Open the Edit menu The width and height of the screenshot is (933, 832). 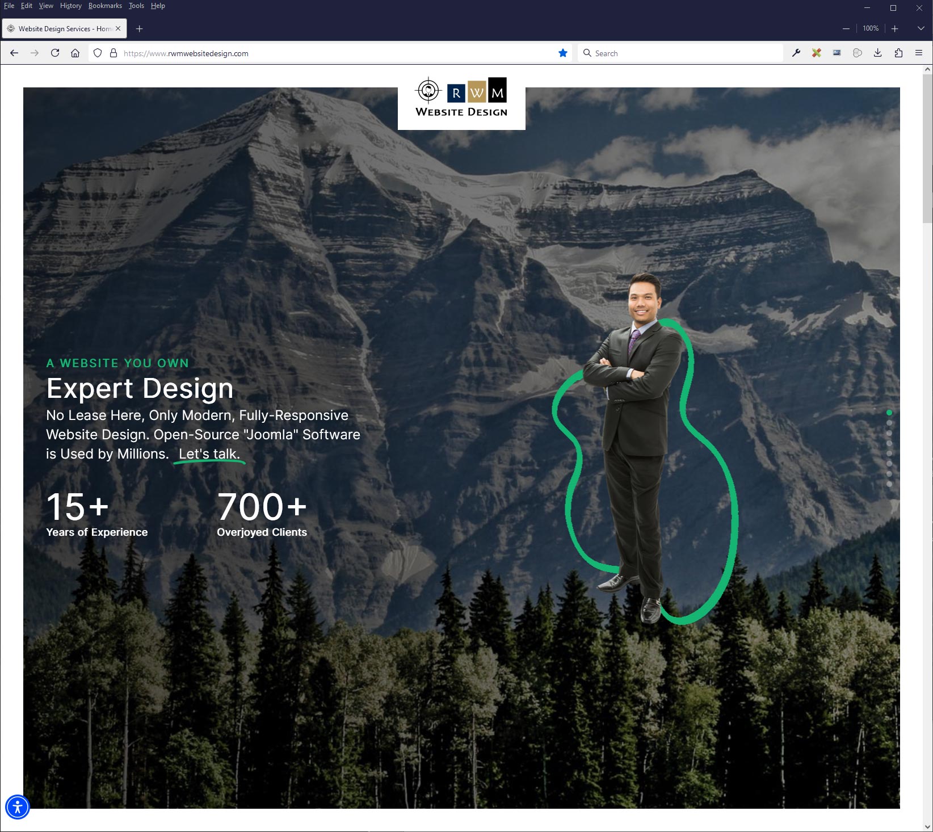[x=27, y=6]
